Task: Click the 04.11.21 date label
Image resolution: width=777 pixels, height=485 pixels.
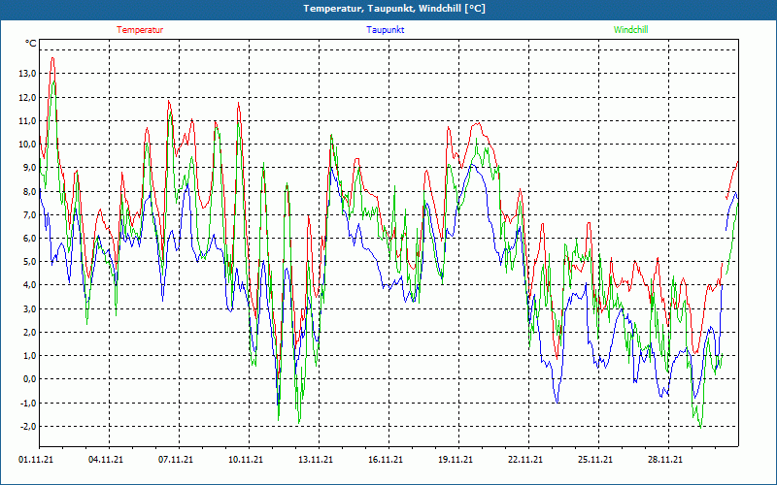Action: click(x=106, y=460)
